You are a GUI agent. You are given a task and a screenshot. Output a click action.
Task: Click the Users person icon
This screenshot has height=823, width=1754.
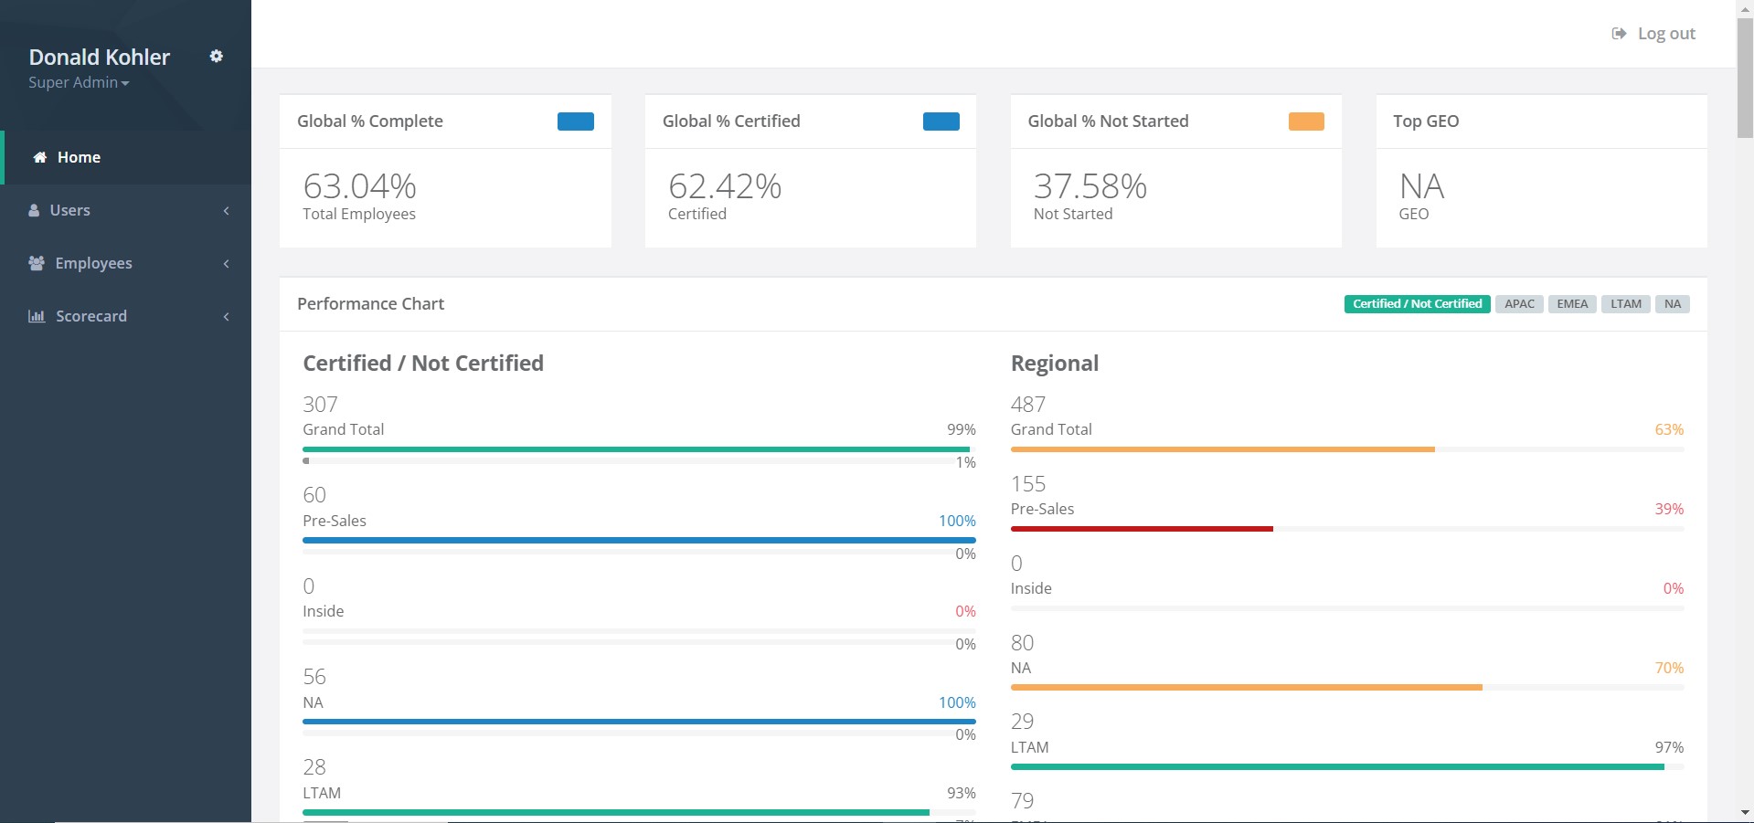(x=34, y=210)
